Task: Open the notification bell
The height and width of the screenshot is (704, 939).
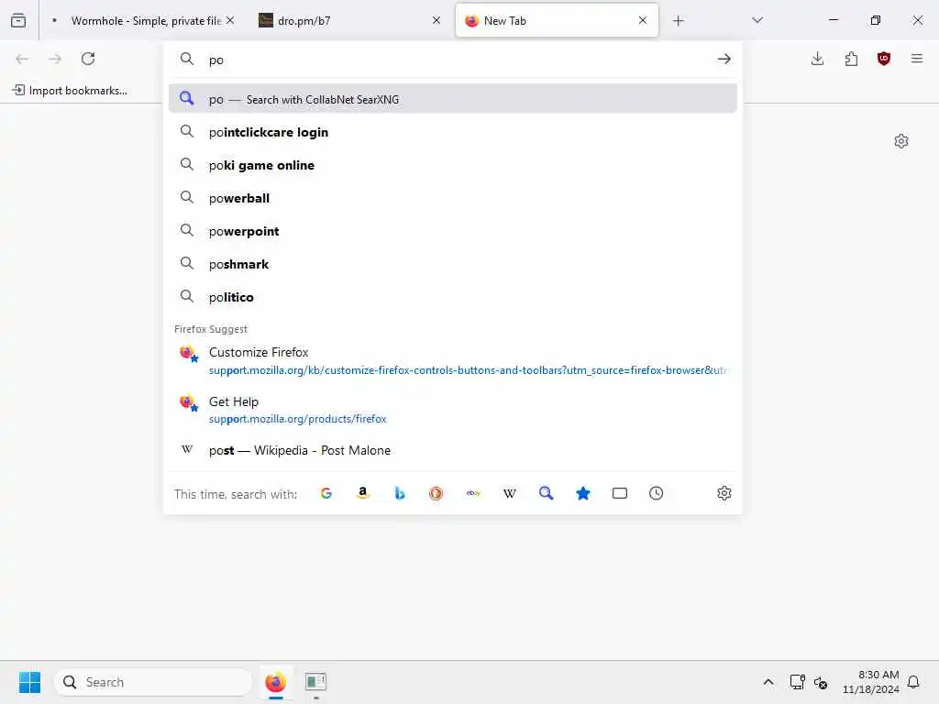Action: tap(913, 682)
